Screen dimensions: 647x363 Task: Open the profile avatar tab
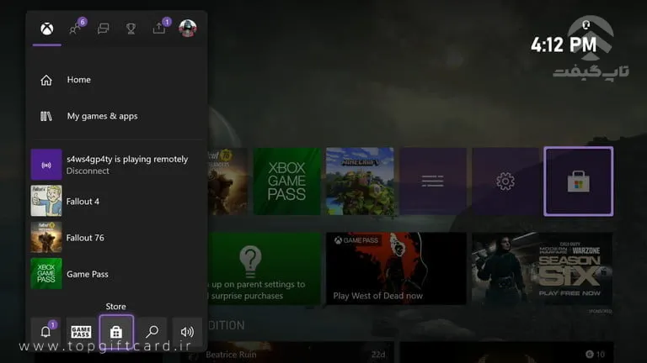(187, 29)
